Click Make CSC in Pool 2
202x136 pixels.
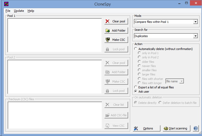click(x=116, y=81)
